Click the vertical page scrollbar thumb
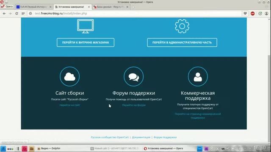271x152 pixels. pos(269,98)
